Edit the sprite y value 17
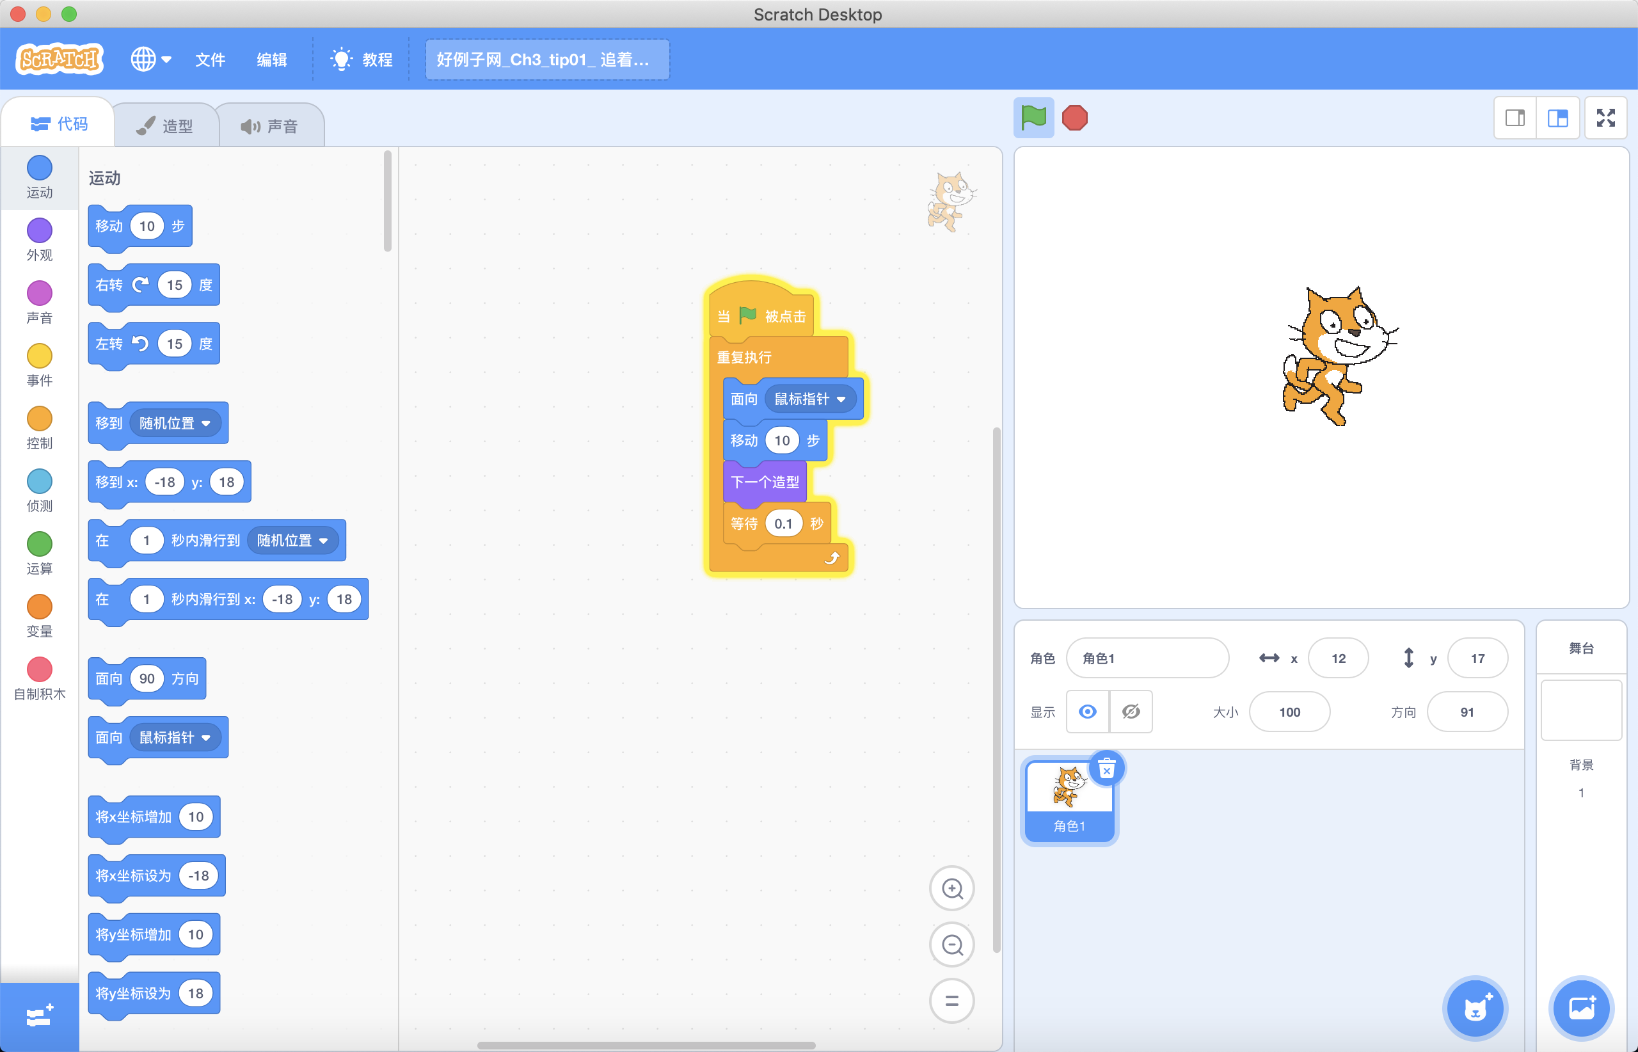1638x1052 pixels. [x=1477, y=658]
